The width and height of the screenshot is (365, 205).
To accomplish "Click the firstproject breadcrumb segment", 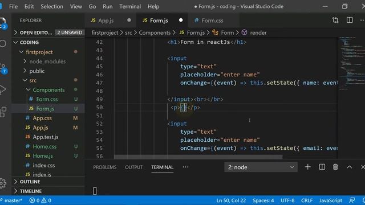I will click(105, 33).
